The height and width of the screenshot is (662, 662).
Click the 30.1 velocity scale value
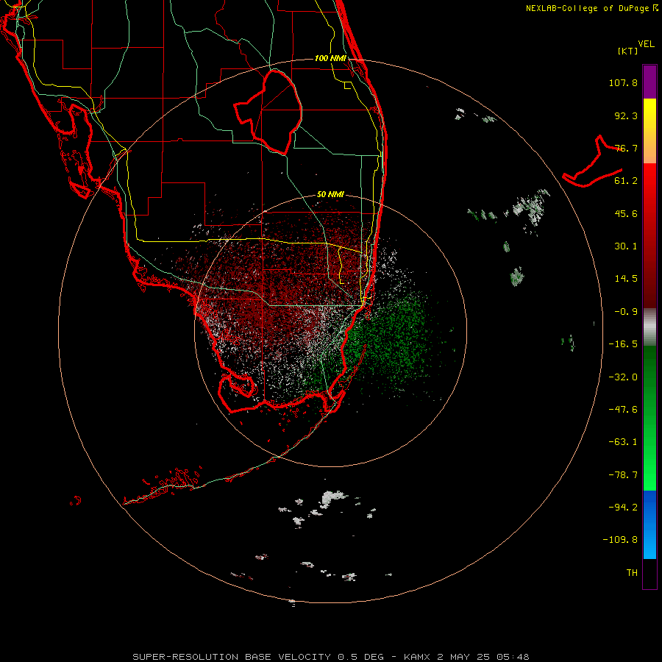pyautogui.click(x=626, y=246)
